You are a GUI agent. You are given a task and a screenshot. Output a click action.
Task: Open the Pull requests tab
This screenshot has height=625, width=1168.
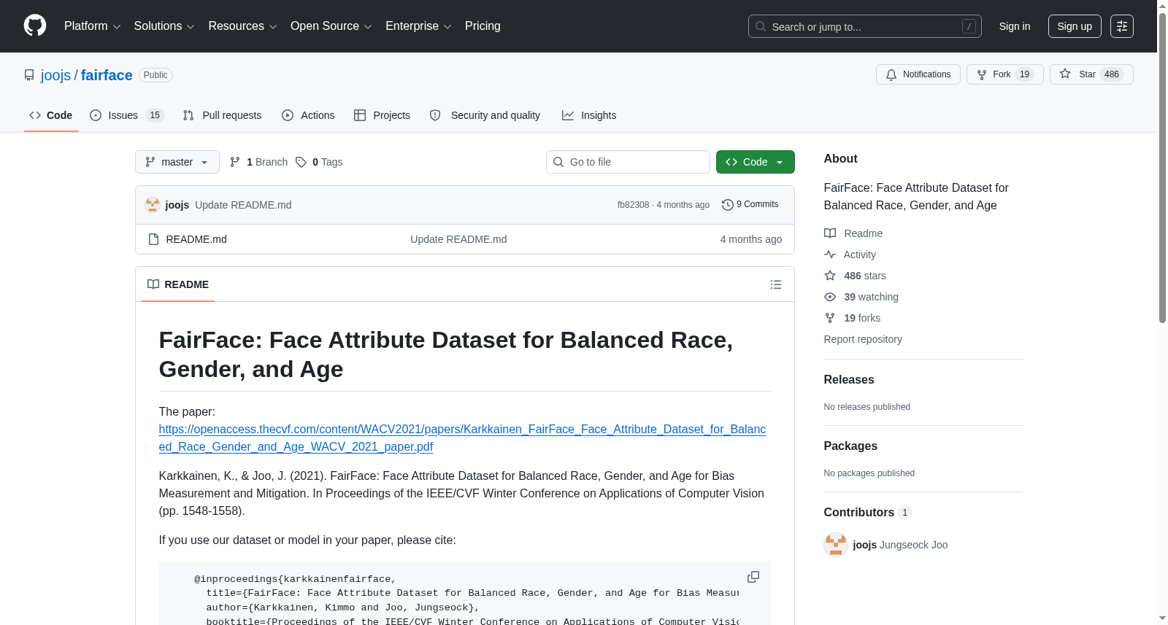(222, 115)
